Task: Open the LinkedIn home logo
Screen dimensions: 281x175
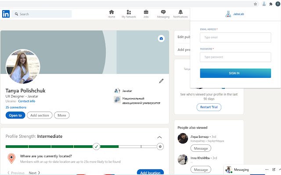Action: click(x=6, y=14)
